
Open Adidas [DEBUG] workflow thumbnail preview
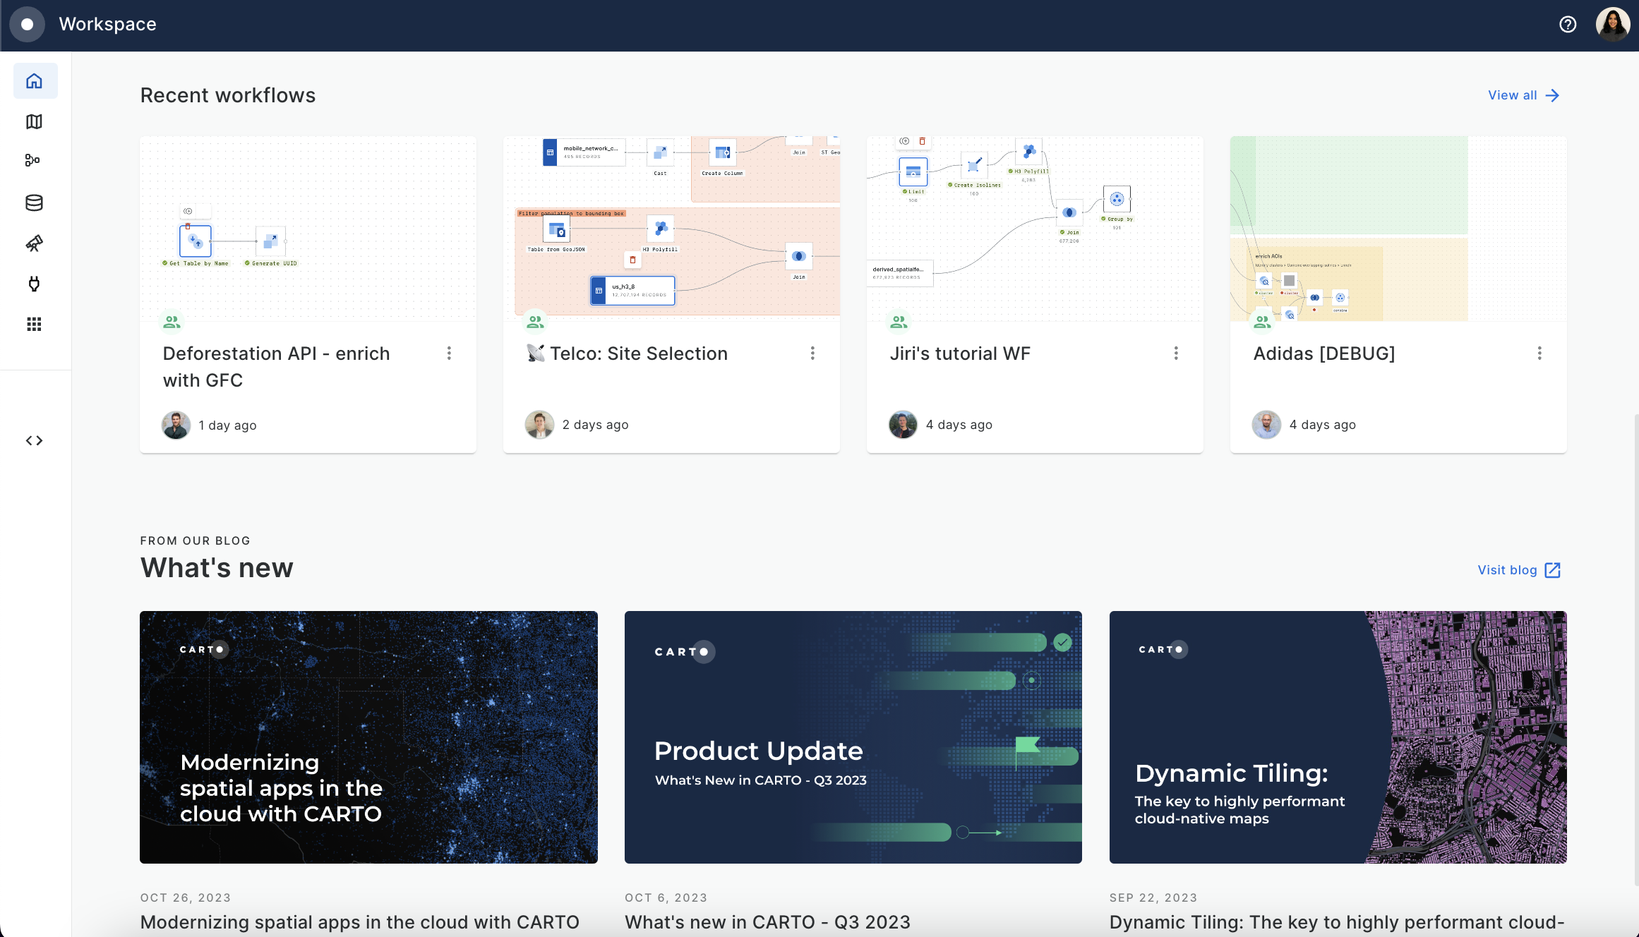click(1398, 229)
